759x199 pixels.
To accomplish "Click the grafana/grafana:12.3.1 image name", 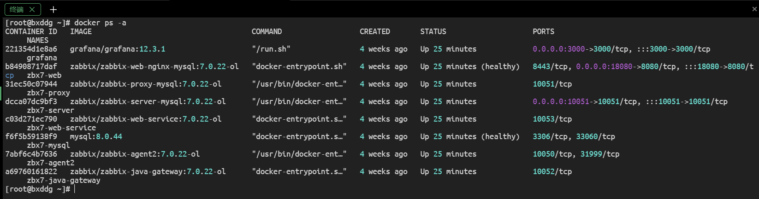I will [117, 49].
